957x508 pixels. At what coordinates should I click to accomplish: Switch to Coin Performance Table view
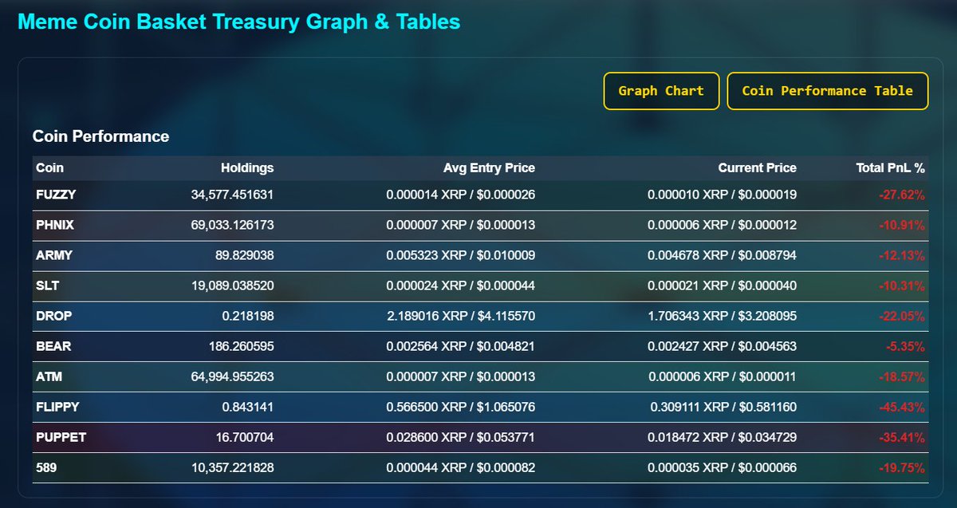827,91
